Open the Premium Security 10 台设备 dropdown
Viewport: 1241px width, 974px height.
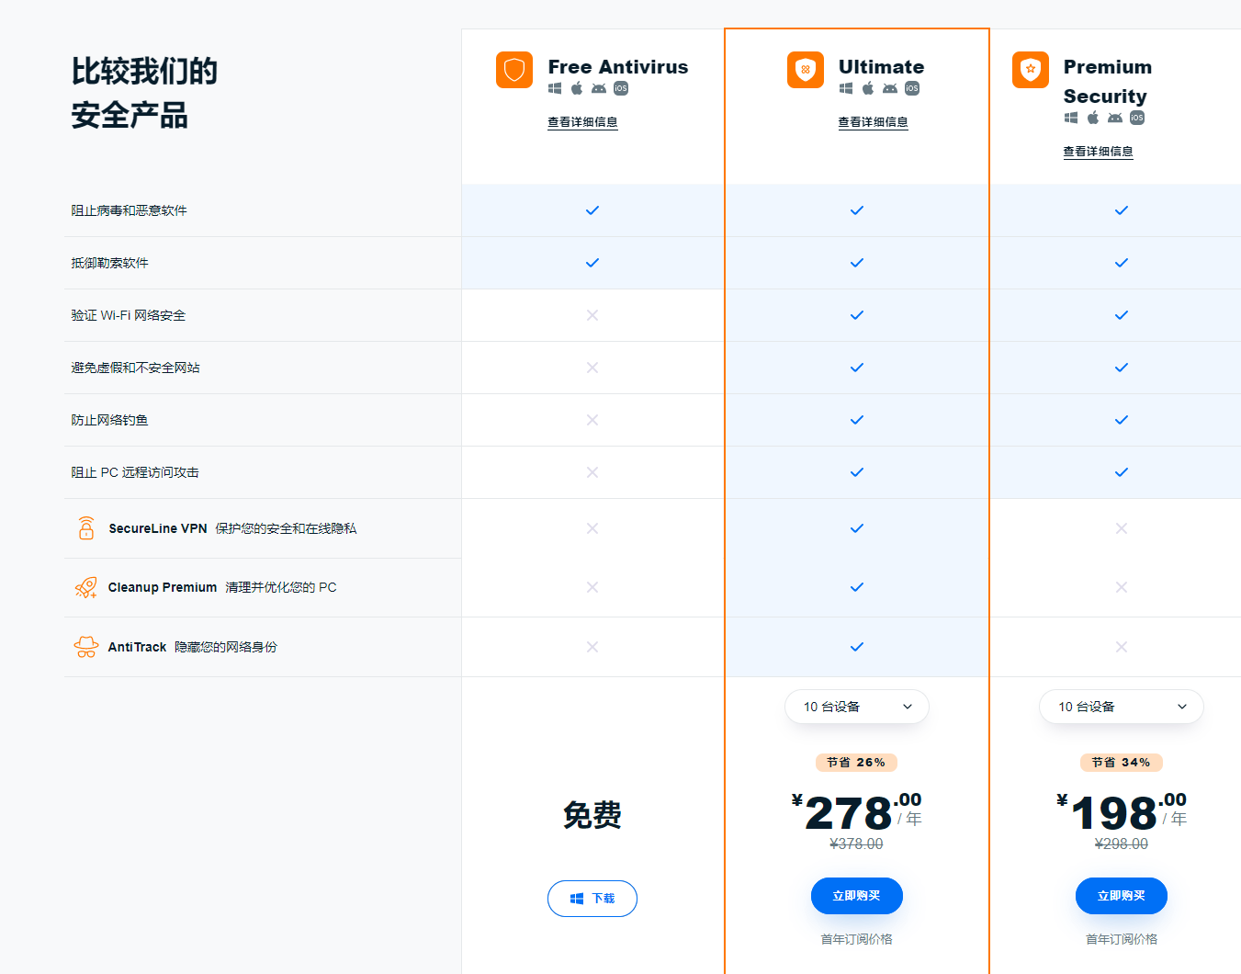[1122, 707]
